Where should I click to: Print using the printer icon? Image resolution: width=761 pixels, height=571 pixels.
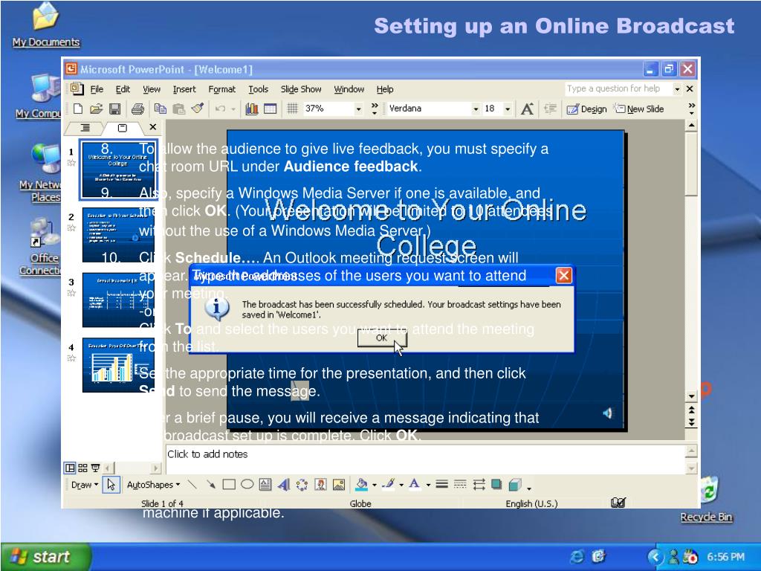[137, 109]
